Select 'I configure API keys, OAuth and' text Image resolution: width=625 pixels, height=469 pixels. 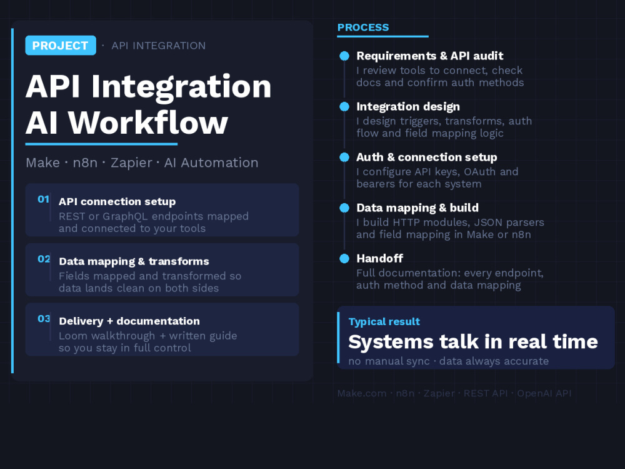point(437,171)
